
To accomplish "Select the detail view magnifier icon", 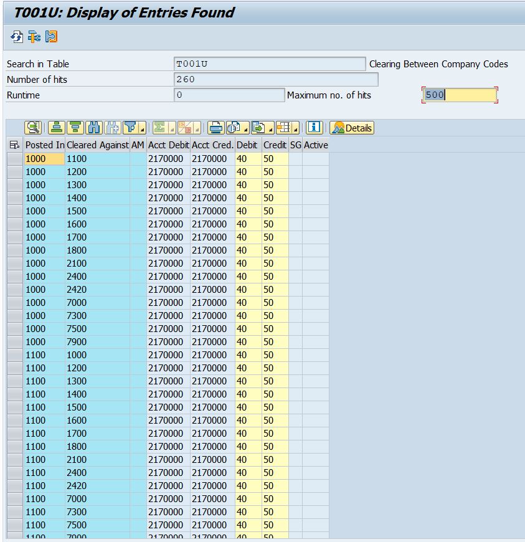I will pyautogui.click(x=34, y=128).
